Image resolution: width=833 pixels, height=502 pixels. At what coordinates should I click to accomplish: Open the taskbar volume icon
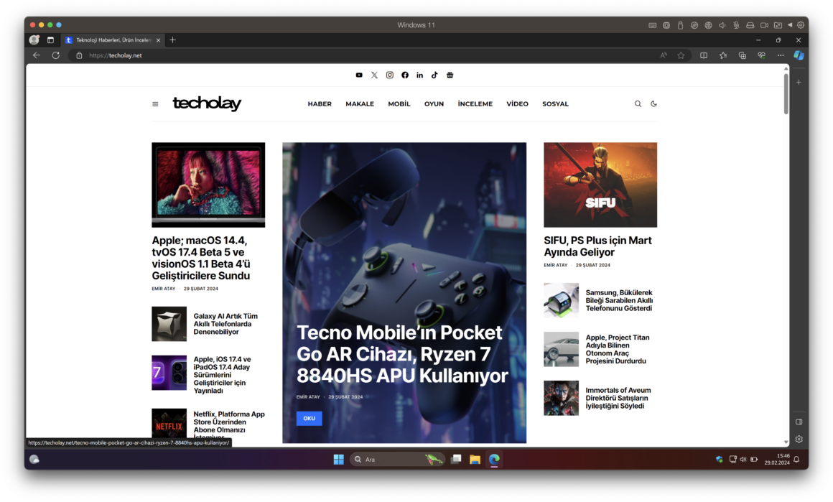[x=743, y=460]
